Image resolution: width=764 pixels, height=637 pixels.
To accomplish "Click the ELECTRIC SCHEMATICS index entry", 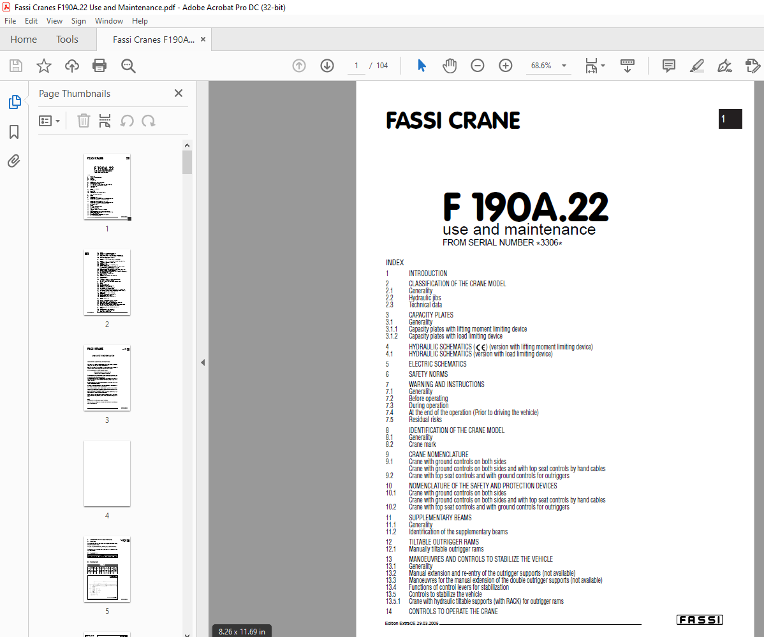I will pos(437,364).
